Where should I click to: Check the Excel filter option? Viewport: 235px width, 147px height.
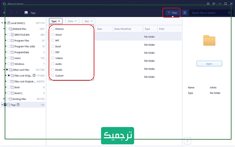click(x=53, y=46)
